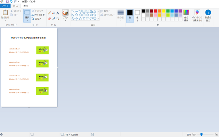Open Edit with Paint 3D
219x137 pixels.
point(197,15)
